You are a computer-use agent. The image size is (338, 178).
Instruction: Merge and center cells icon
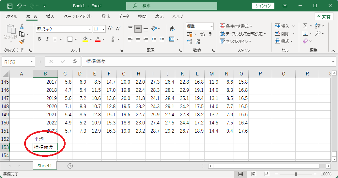pos(172,39)
